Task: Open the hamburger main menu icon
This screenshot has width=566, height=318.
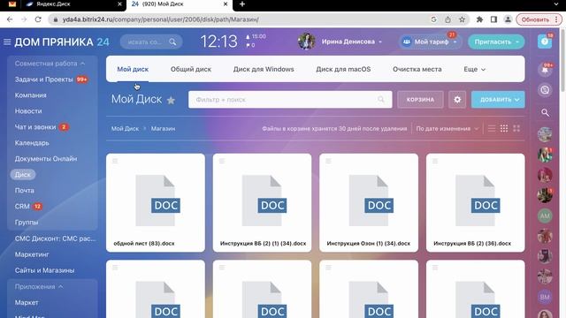Action: coord(7,42)
